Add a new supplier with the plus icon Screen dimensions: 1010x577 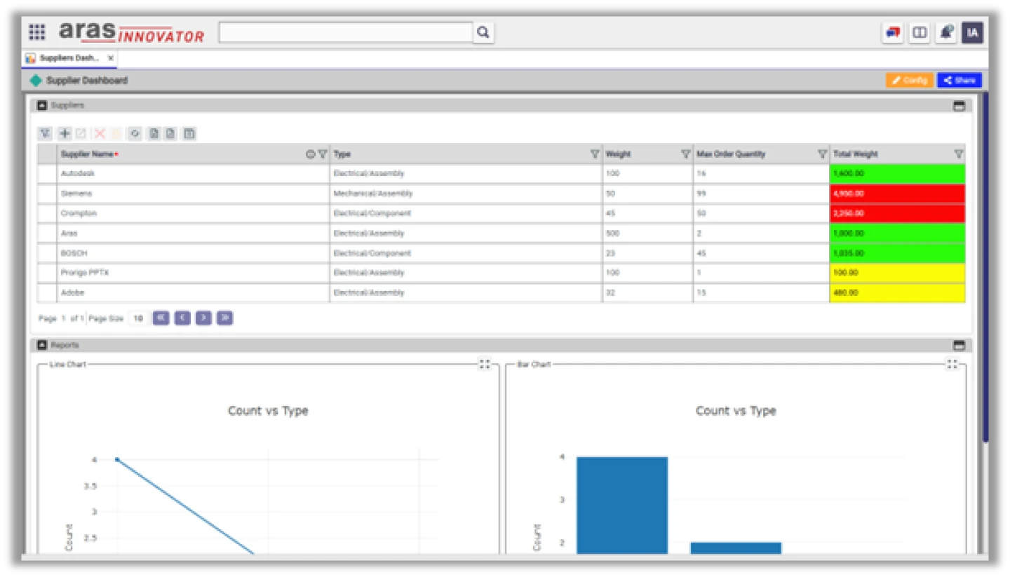[x=65, y=133]
